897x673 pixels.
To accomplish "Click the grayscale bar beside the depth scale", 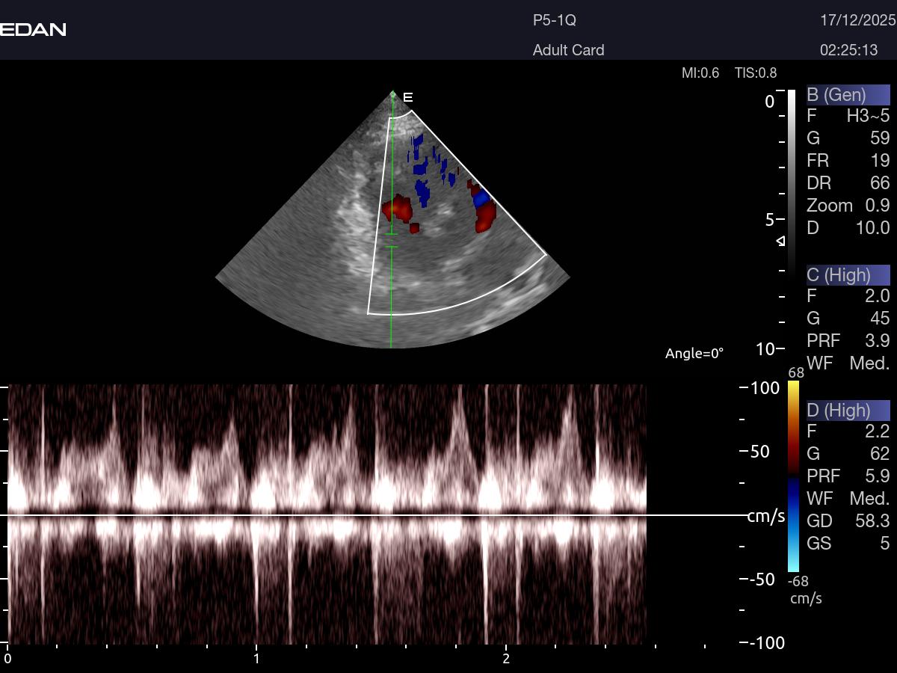I will click(x=792, y=183).
